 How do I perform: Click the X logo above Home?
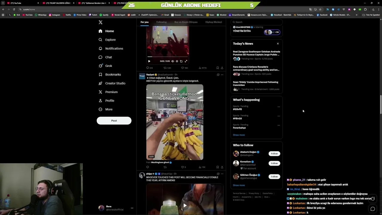[x=101, y=22]
